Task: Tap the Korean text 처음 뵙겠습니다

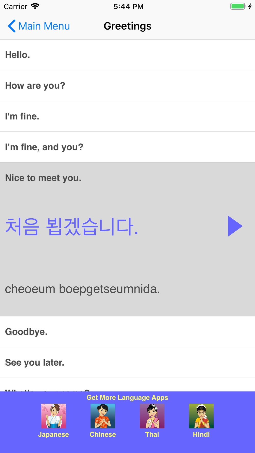Action: 72,226
